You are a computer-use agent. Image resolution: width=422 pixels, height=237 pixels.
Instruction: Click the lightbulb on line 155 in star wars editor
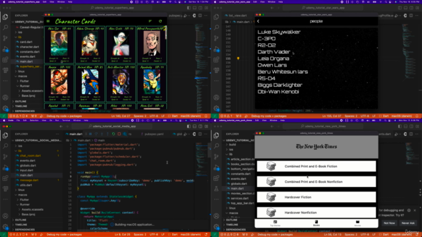tap(238, 59)
